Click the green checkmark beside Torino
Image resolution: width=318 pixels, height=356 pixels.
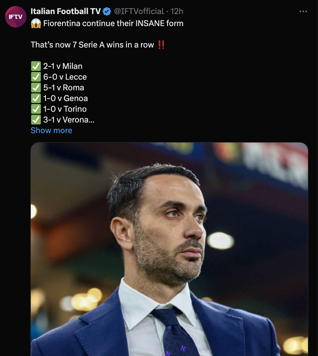pyautogui.click(x=36, y=109)
